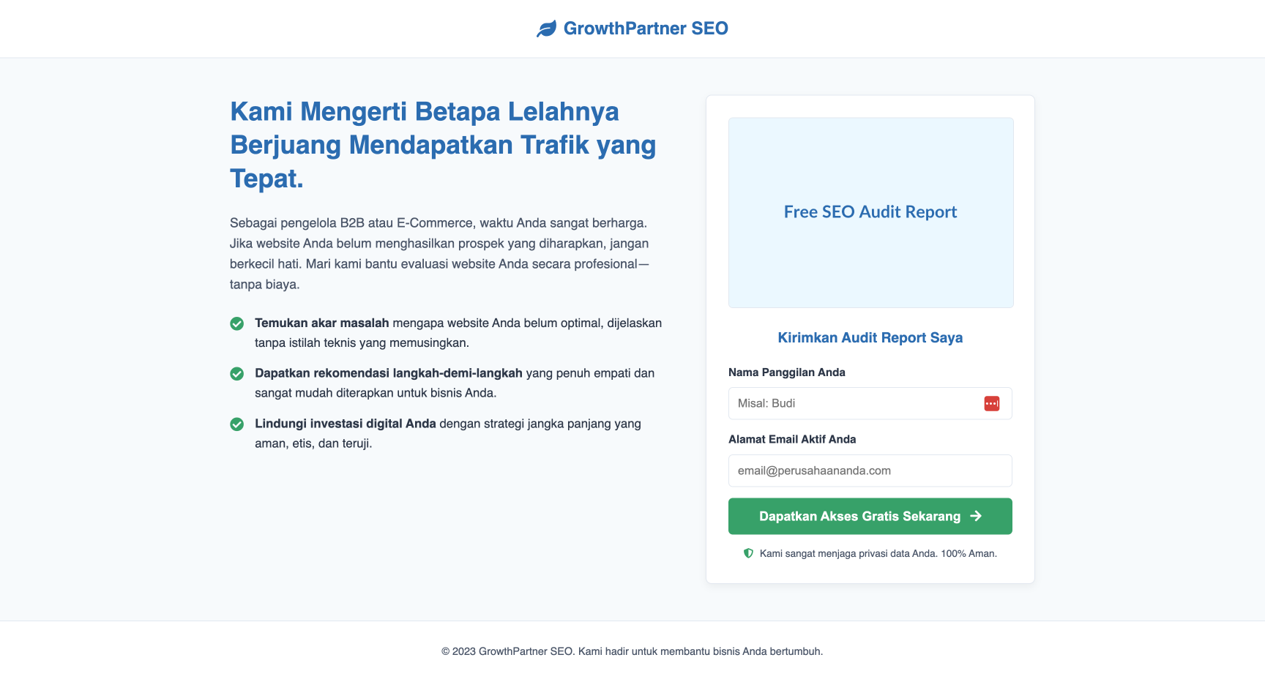Click the email address input field
Viewport: 1265px width, 682px height.
click(870, 471)
